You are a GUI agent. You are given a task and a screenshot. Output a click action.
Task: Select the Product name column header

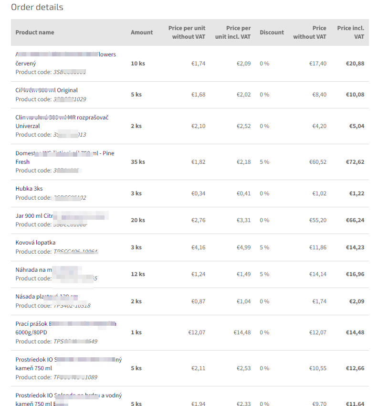tap(35, 32)
